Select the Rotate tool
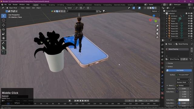This screenshot has width=194, height=109. pyautogui.click(x=3, y=29)
